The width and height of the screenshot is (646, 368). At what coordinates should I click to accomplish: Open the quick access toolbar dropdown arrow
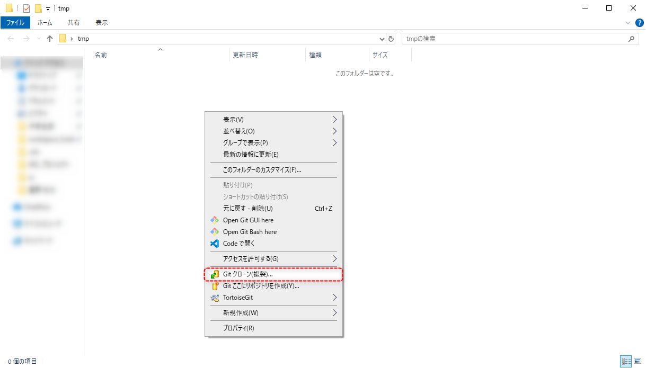[48, 9]
